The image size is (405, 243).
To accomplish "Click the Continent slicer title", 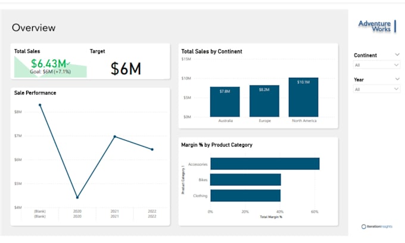I will pos(365,55).
